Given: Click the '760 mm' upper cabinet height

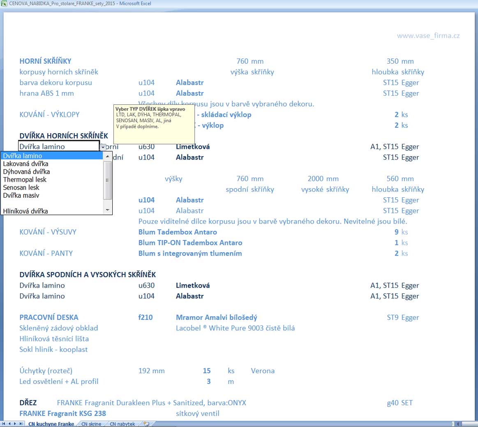Looking at the screenshot, I should (x=250, y=61).
